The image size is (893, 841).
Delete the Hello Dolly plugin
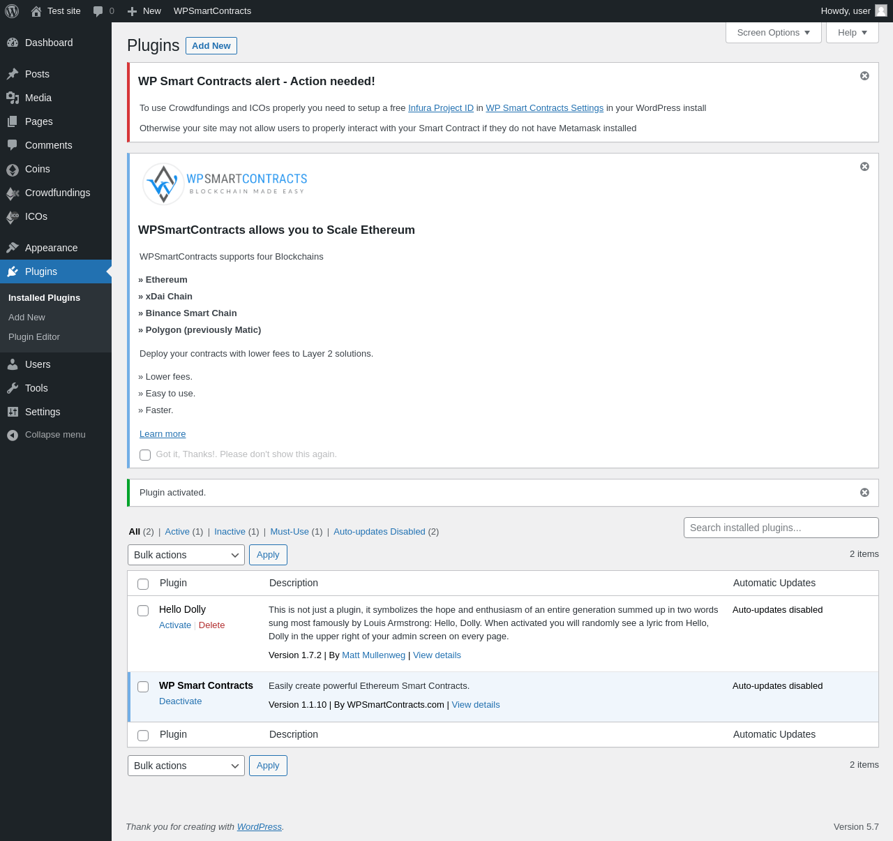[211, 625]
